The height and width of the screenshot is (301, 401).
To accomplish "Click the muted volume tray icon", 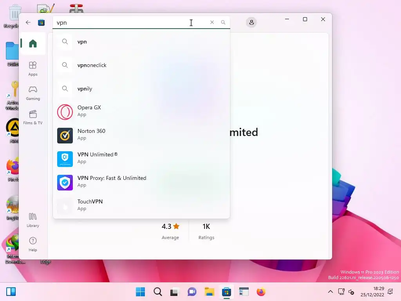I will (351, 292).
